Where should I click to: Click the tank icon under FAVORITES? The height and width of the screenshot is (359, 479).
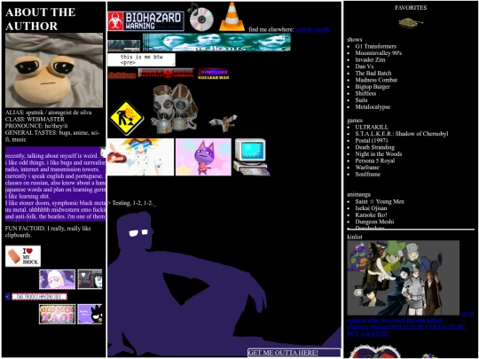(411, 22)
